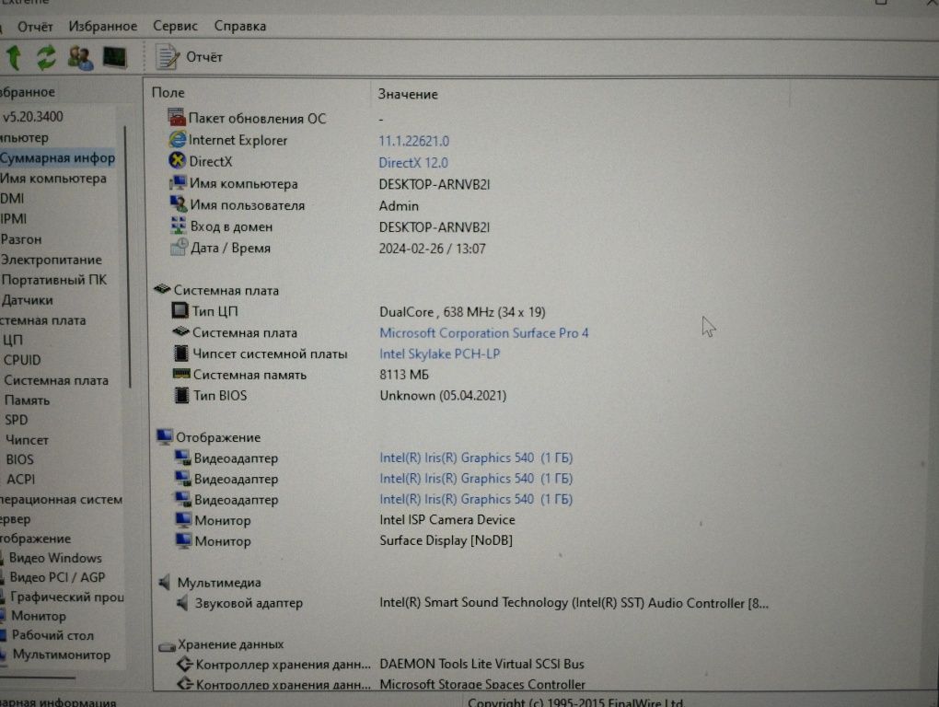Click the Дата / Время clock icon

[180, 247]
